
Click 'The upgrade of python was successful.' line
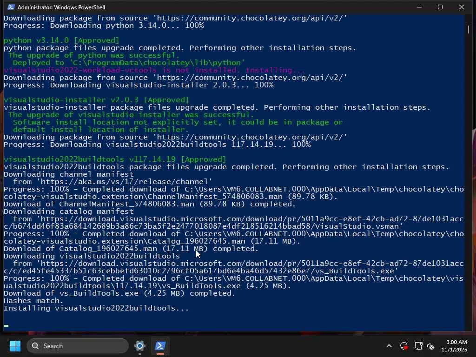94,55
